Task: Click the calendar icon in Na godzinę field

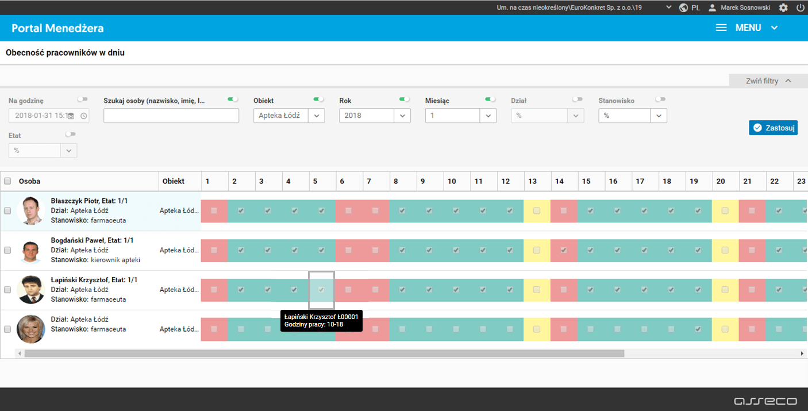Action: tap(71, 116)
